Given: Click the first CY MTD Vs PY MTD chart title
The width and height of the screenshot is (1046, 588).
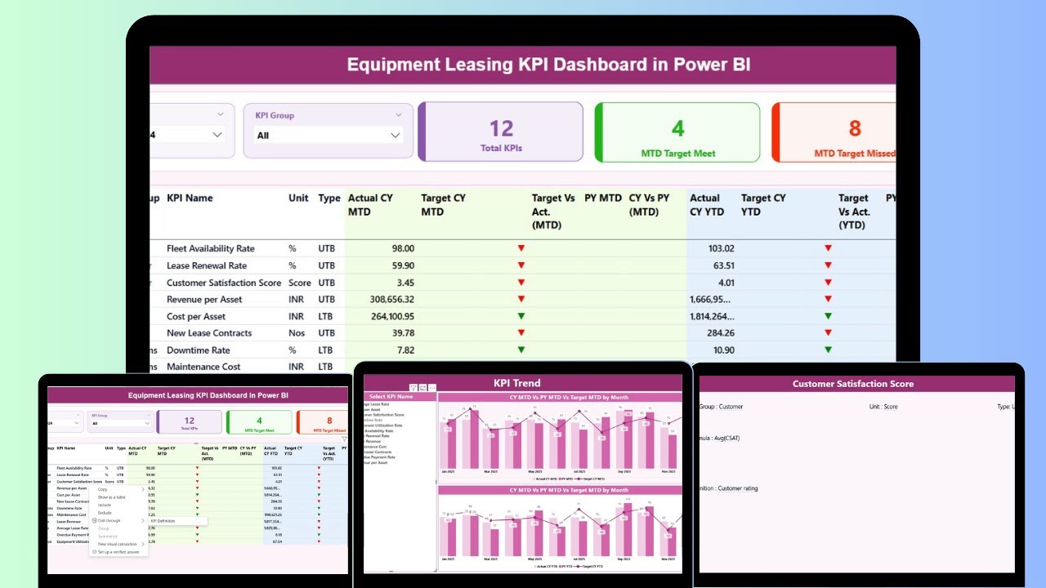Looking at the screenshot, I should 570,397.
